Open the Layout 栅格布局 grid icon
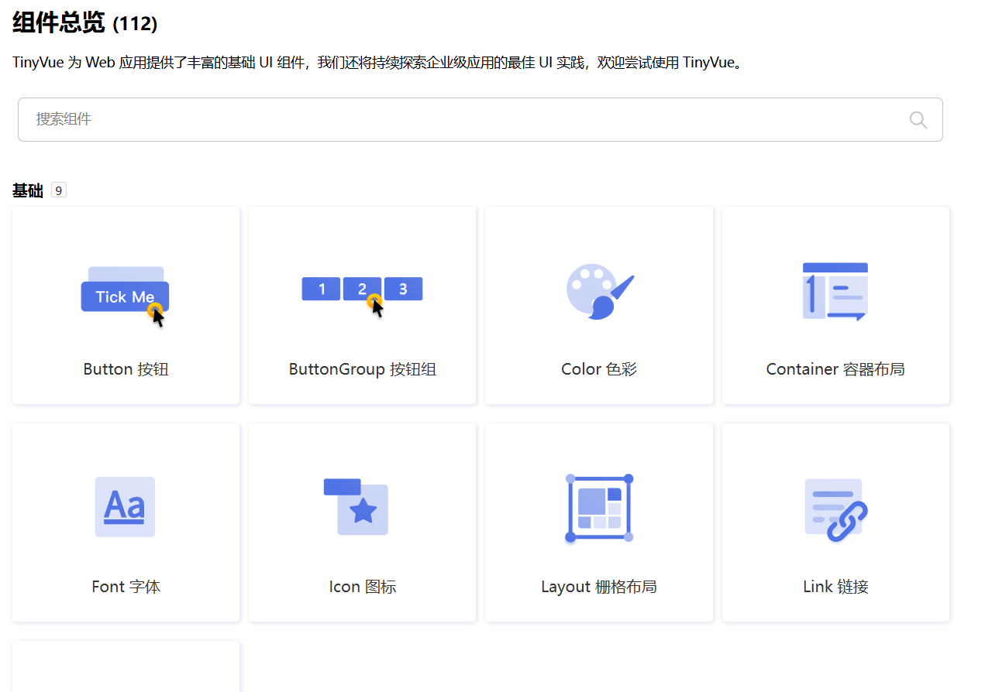This screenshot has height=692, width=985. 599,508
